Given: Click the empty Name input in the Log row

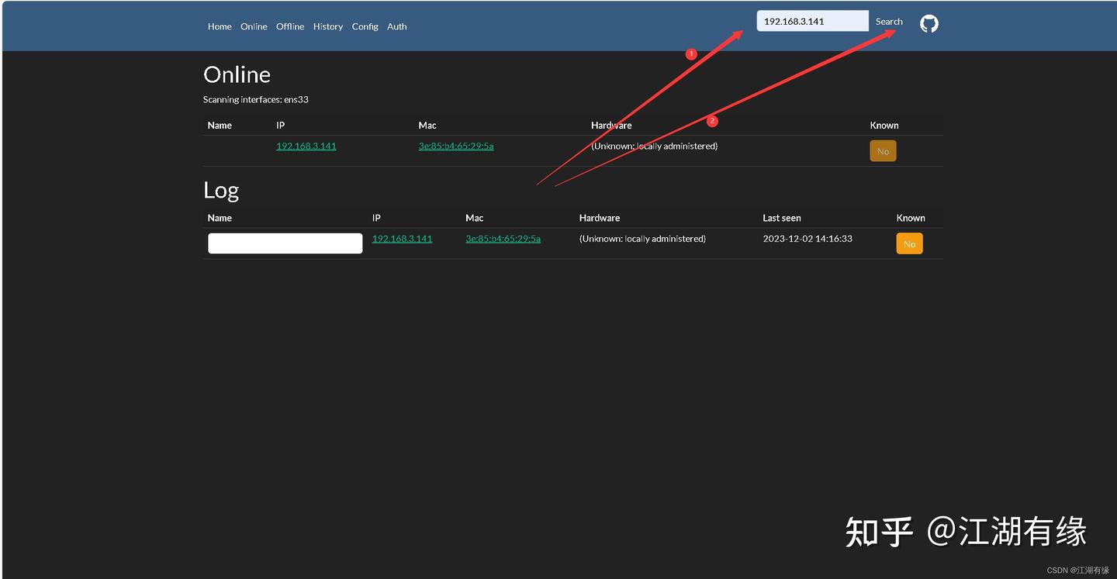Looking at the screenshot, I should point(285,243).
